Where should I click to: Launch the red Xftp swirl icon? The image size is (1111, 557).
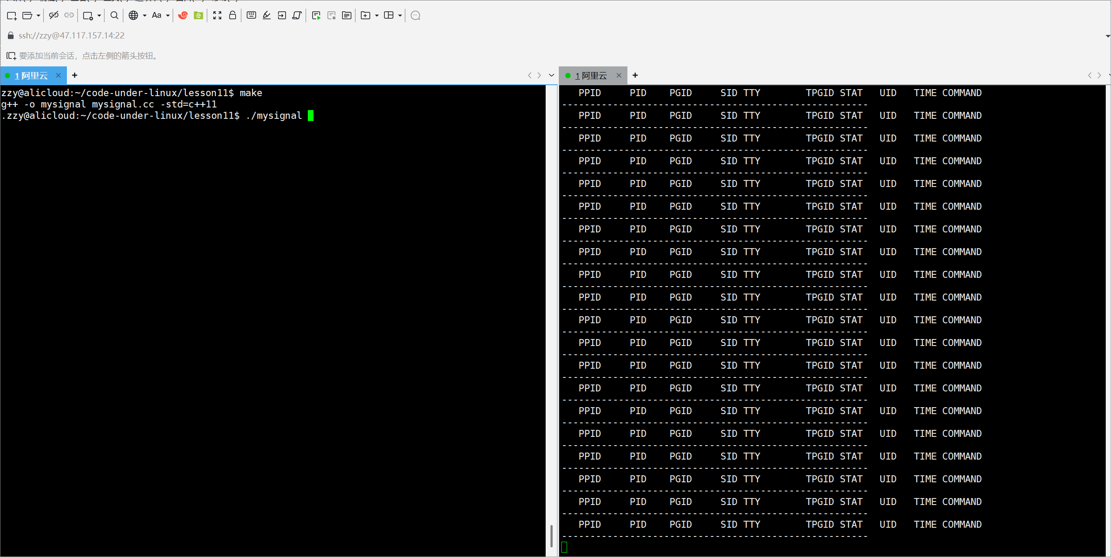tap(183, 16)
